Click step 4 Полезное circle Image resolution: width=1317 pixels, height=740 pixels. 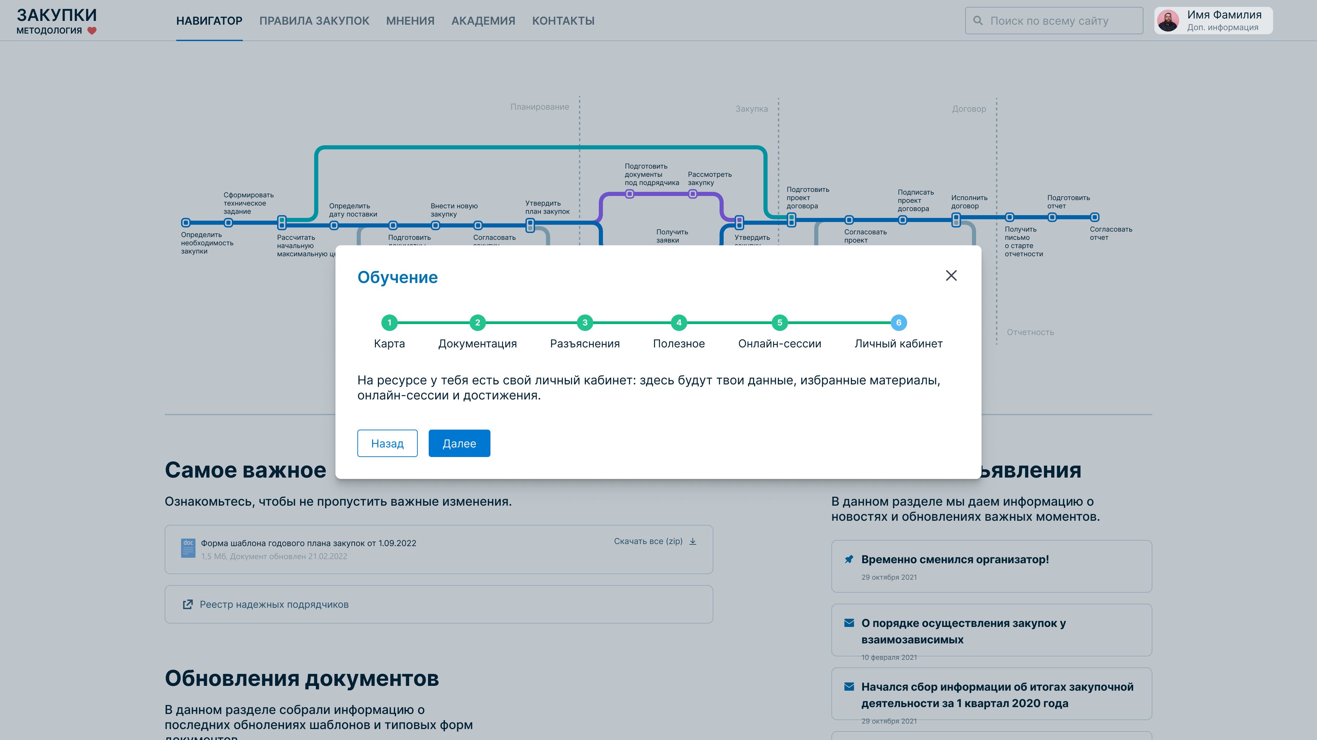tap(678, 322)
